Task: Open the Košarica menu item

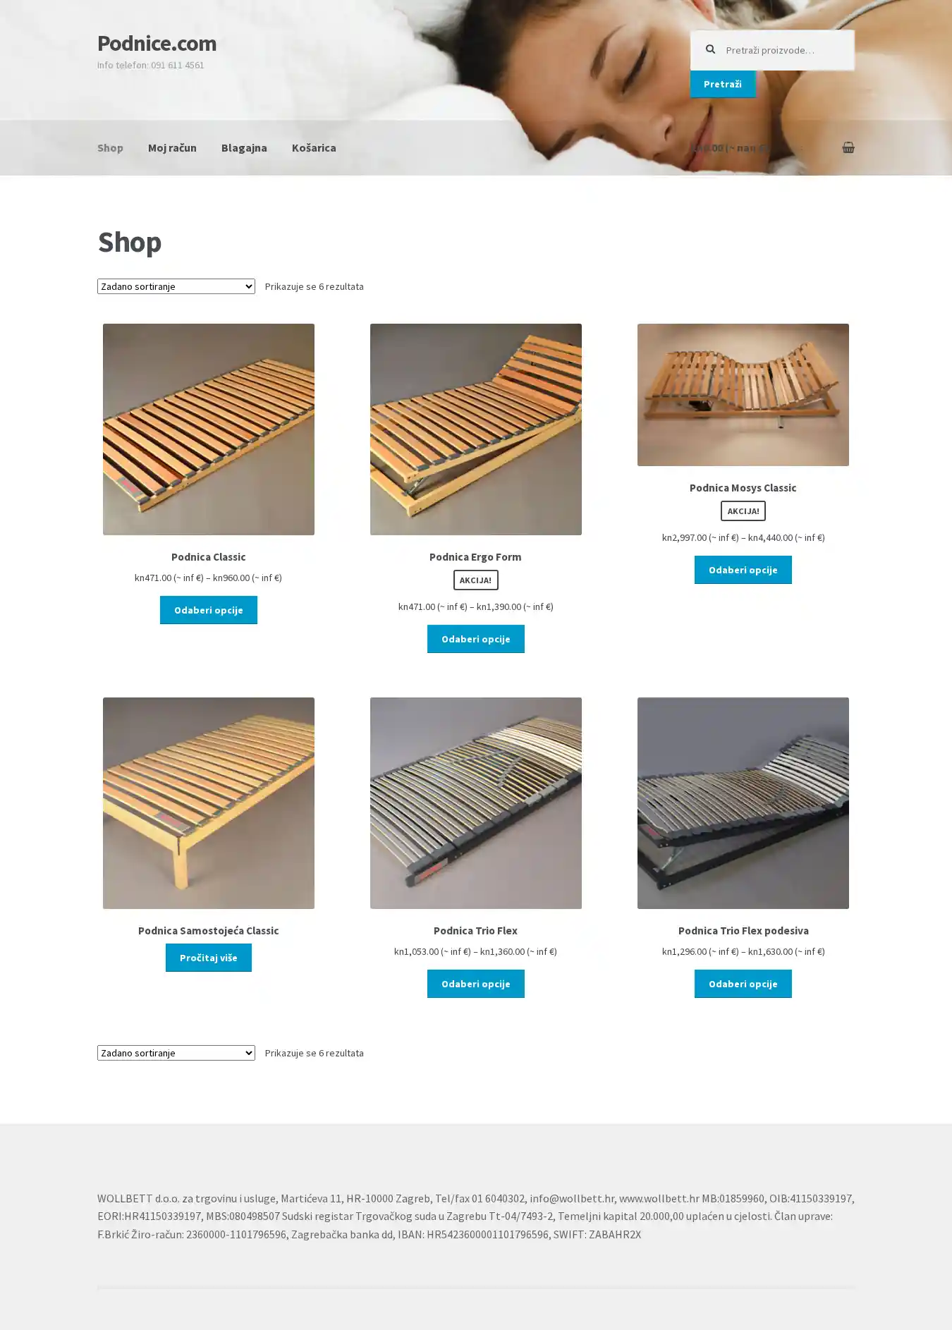Action: click(x=314, y=147)
